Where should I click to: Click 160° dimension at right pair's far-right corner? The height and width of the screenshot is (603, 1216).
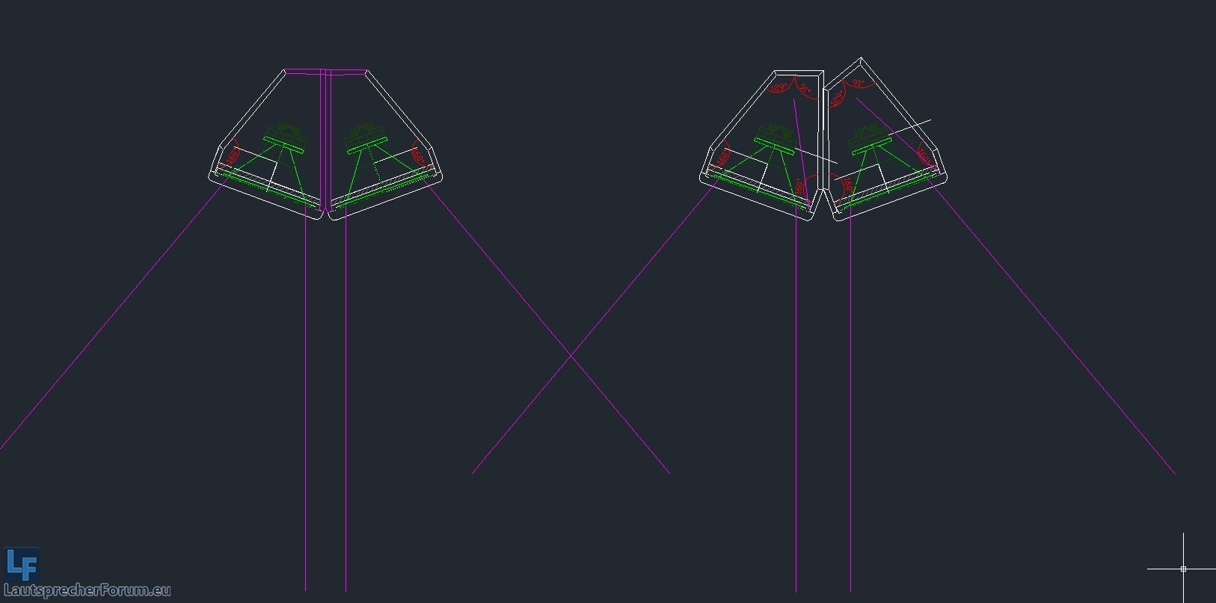tap(924, 157)
